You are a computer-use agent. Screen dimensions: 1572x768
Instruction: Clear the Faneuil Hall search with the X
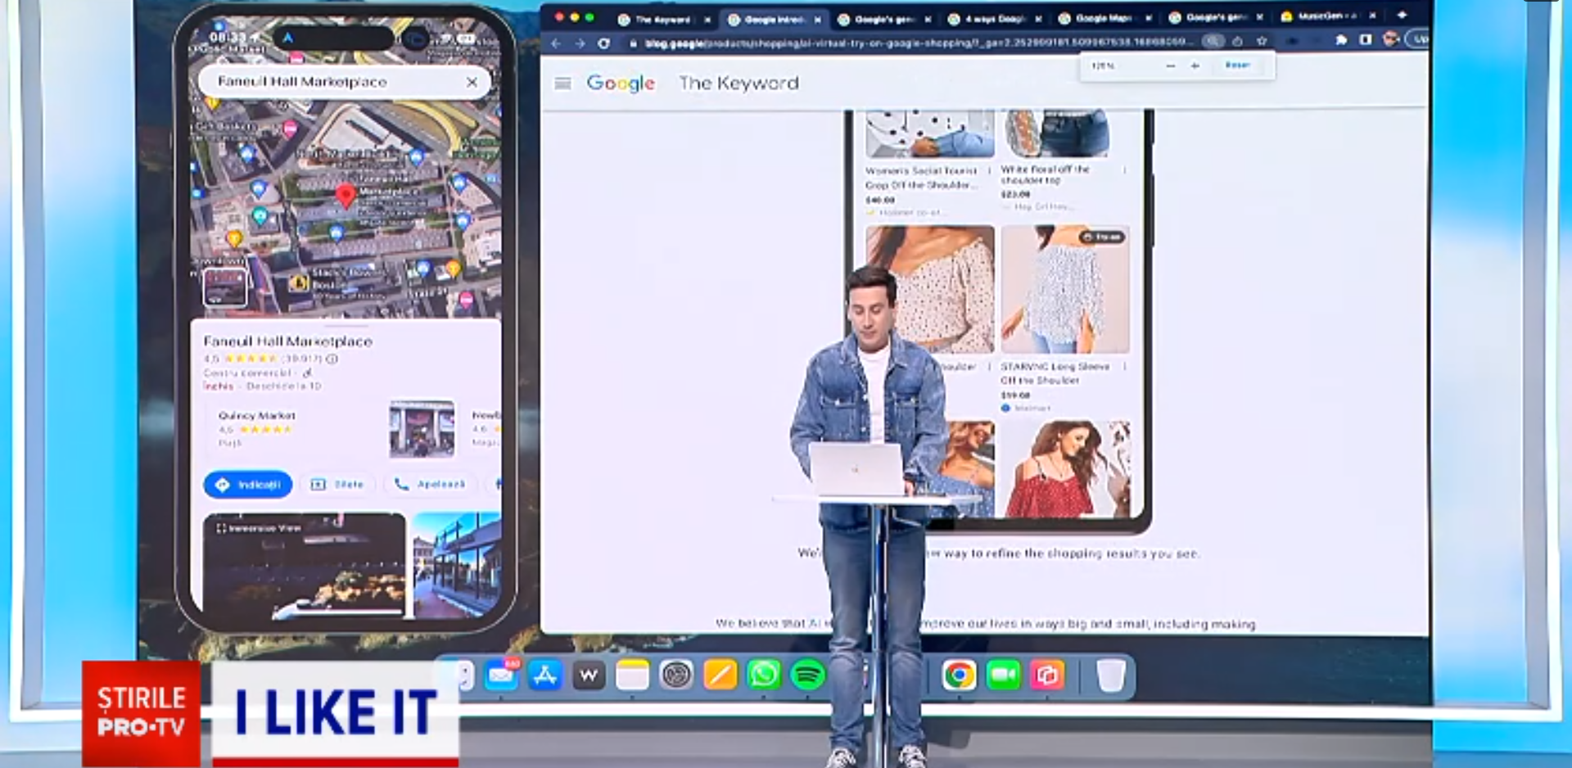(x=471, y=82)
